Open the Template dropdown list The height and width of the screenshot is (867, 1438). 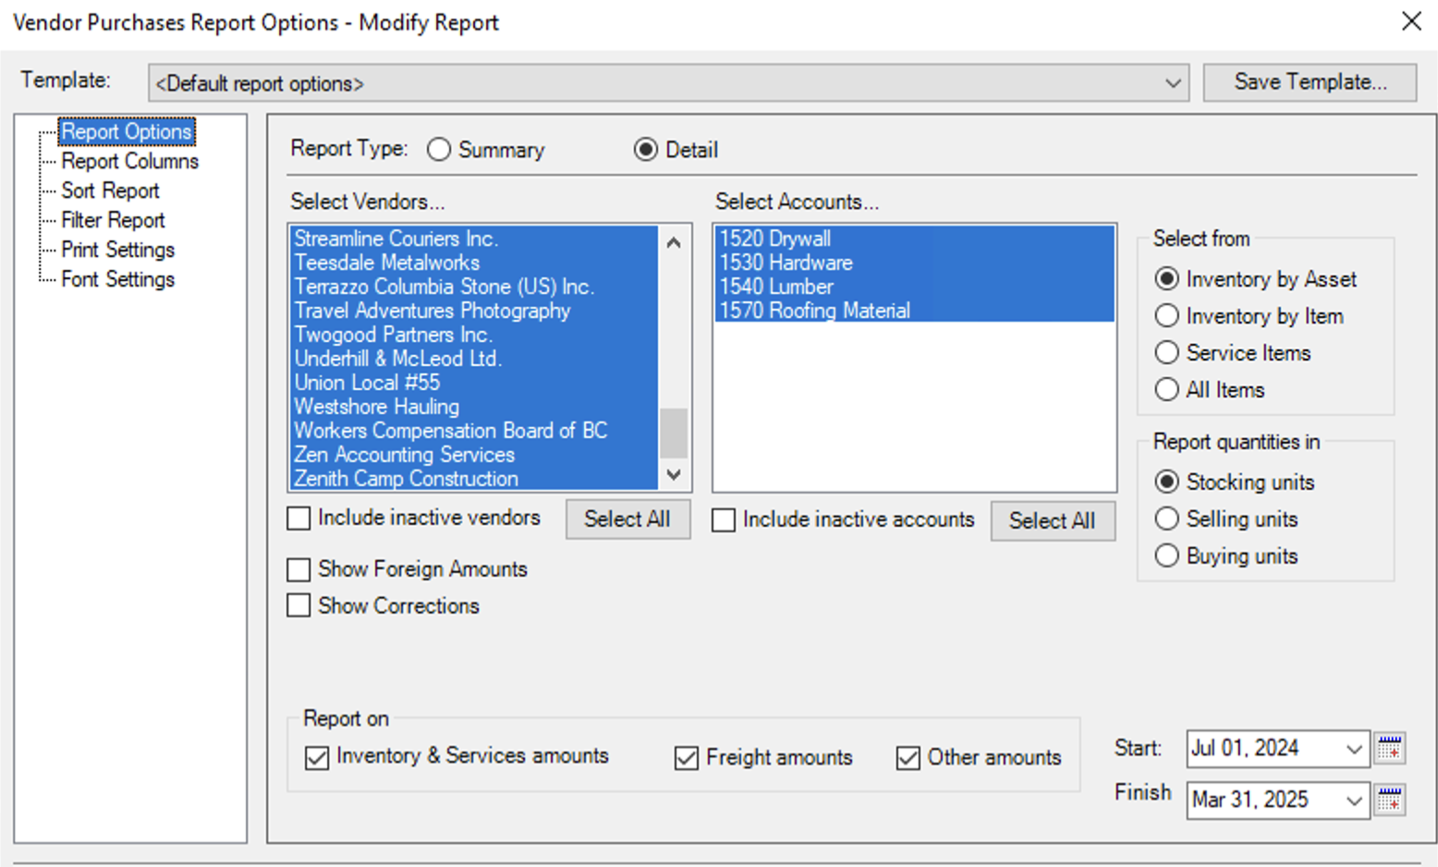[x=1174, y=82]
